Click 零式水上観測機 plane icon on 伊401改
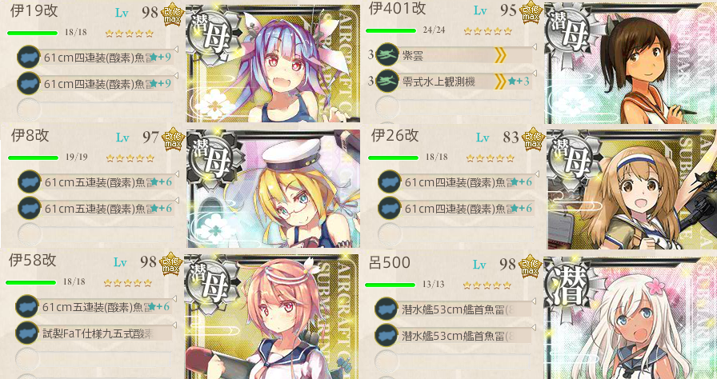Screen dimensions: 717x379 (x=387, y=82)
